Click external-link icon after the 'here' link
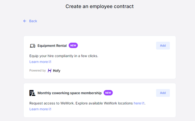The height and width of the screenshot is (121, 195). coord(143,103)
